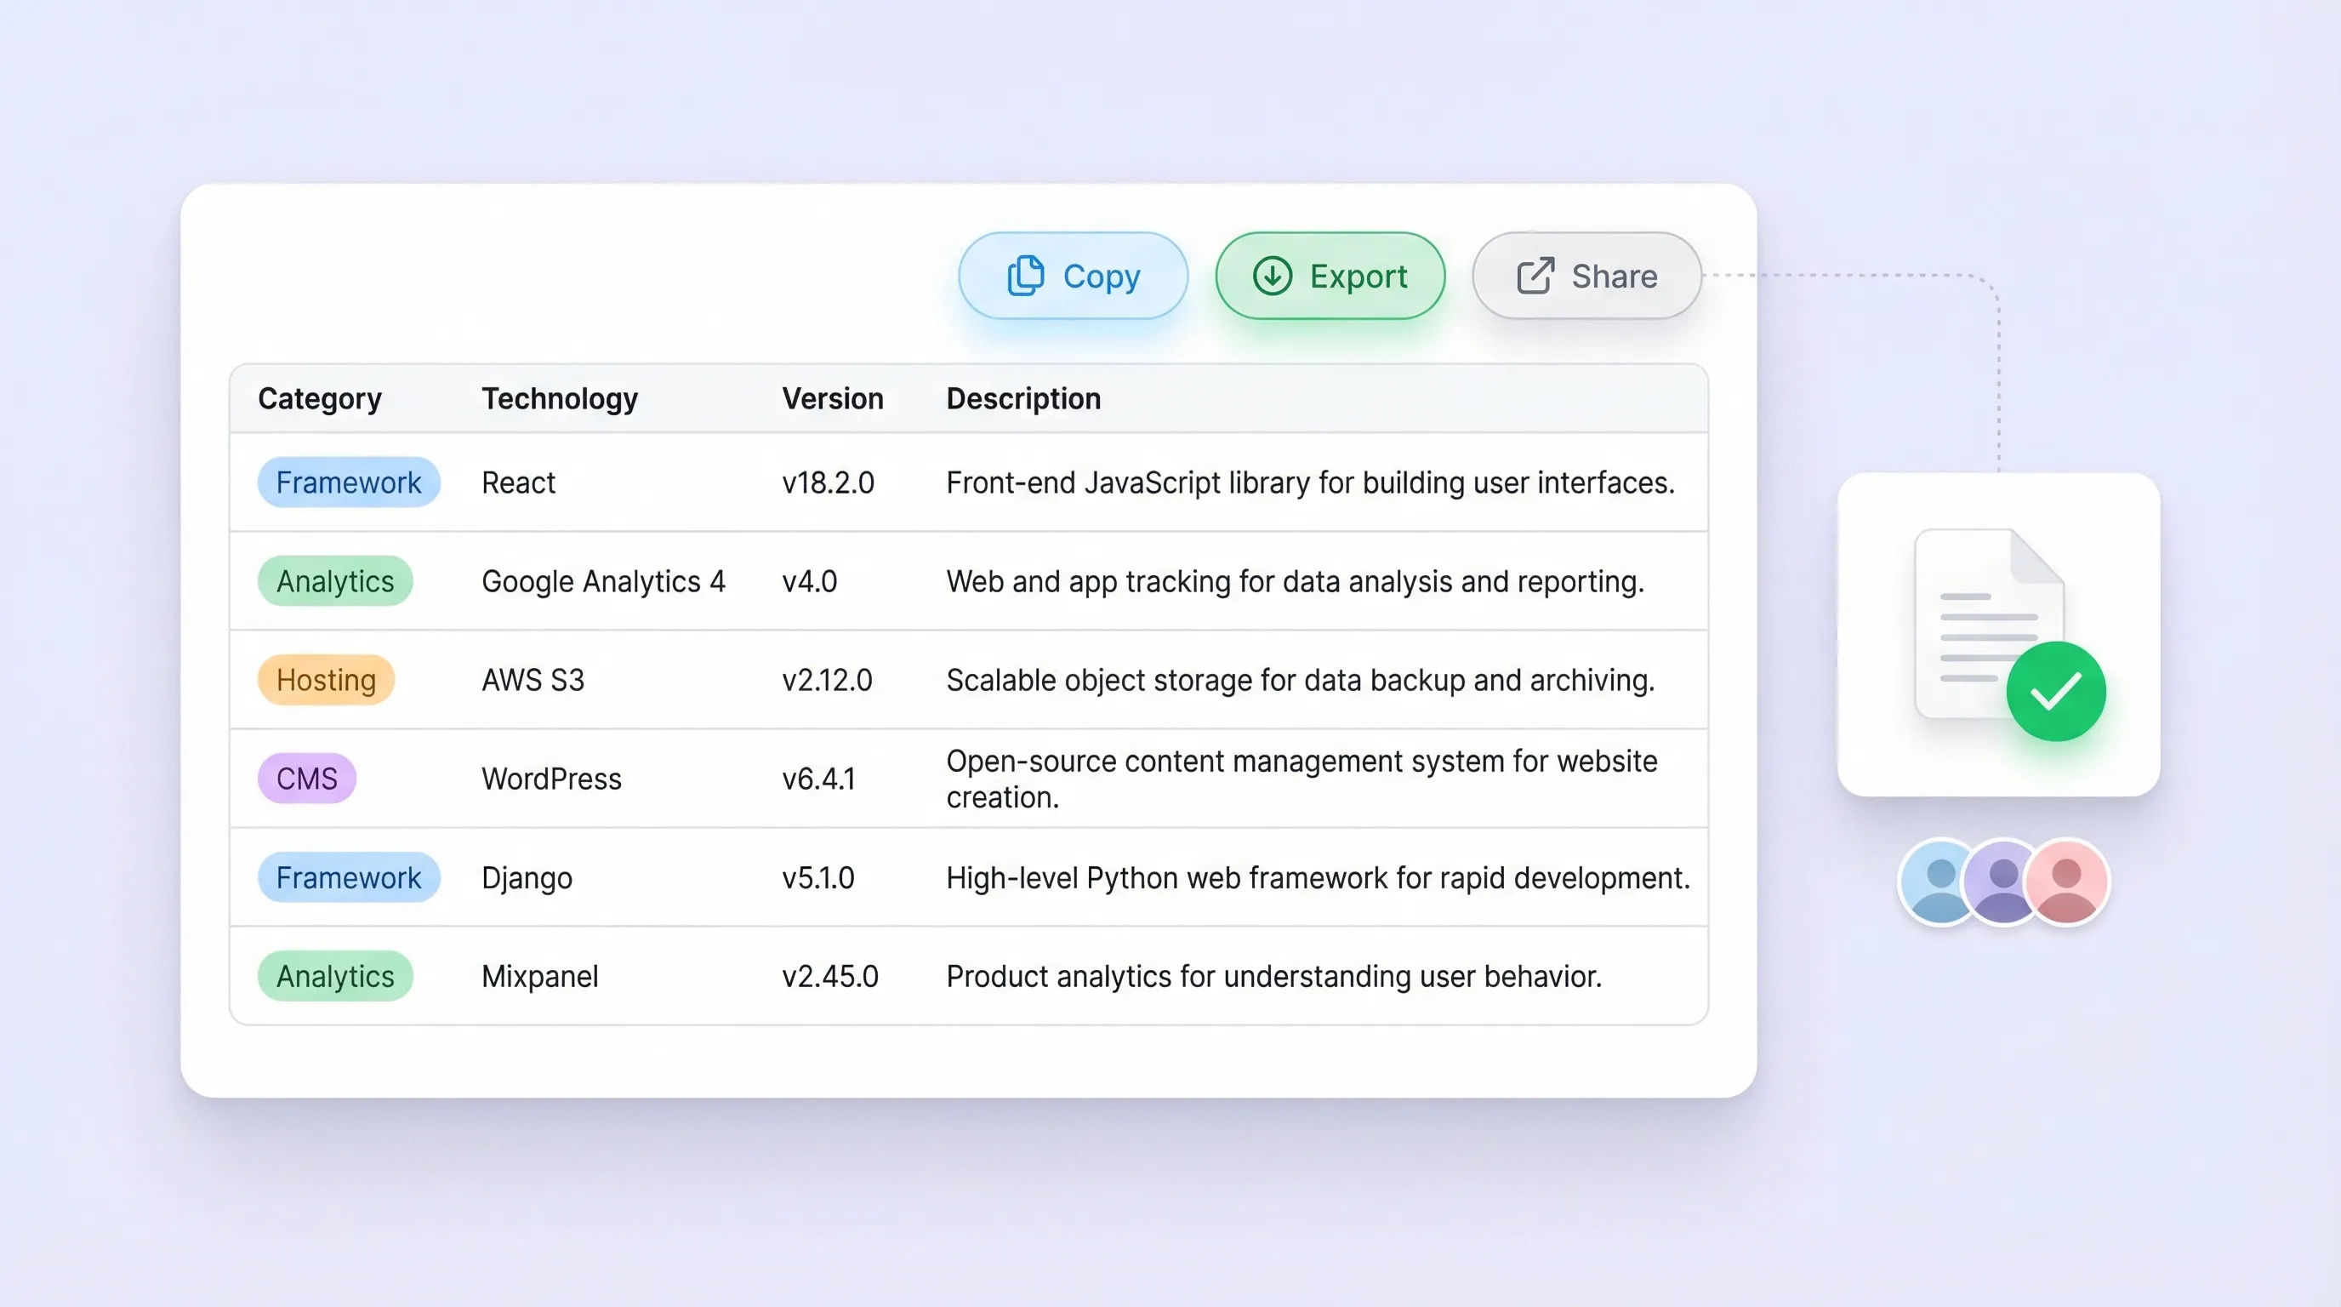Image resolution: width=2341 pixels, height=1307 pixels.
Task: Click the Framework tag in React row
Action: (x=348, y=482)
